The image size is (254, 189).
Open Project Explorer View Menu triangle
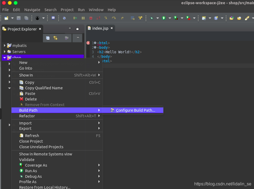[78, 38]
